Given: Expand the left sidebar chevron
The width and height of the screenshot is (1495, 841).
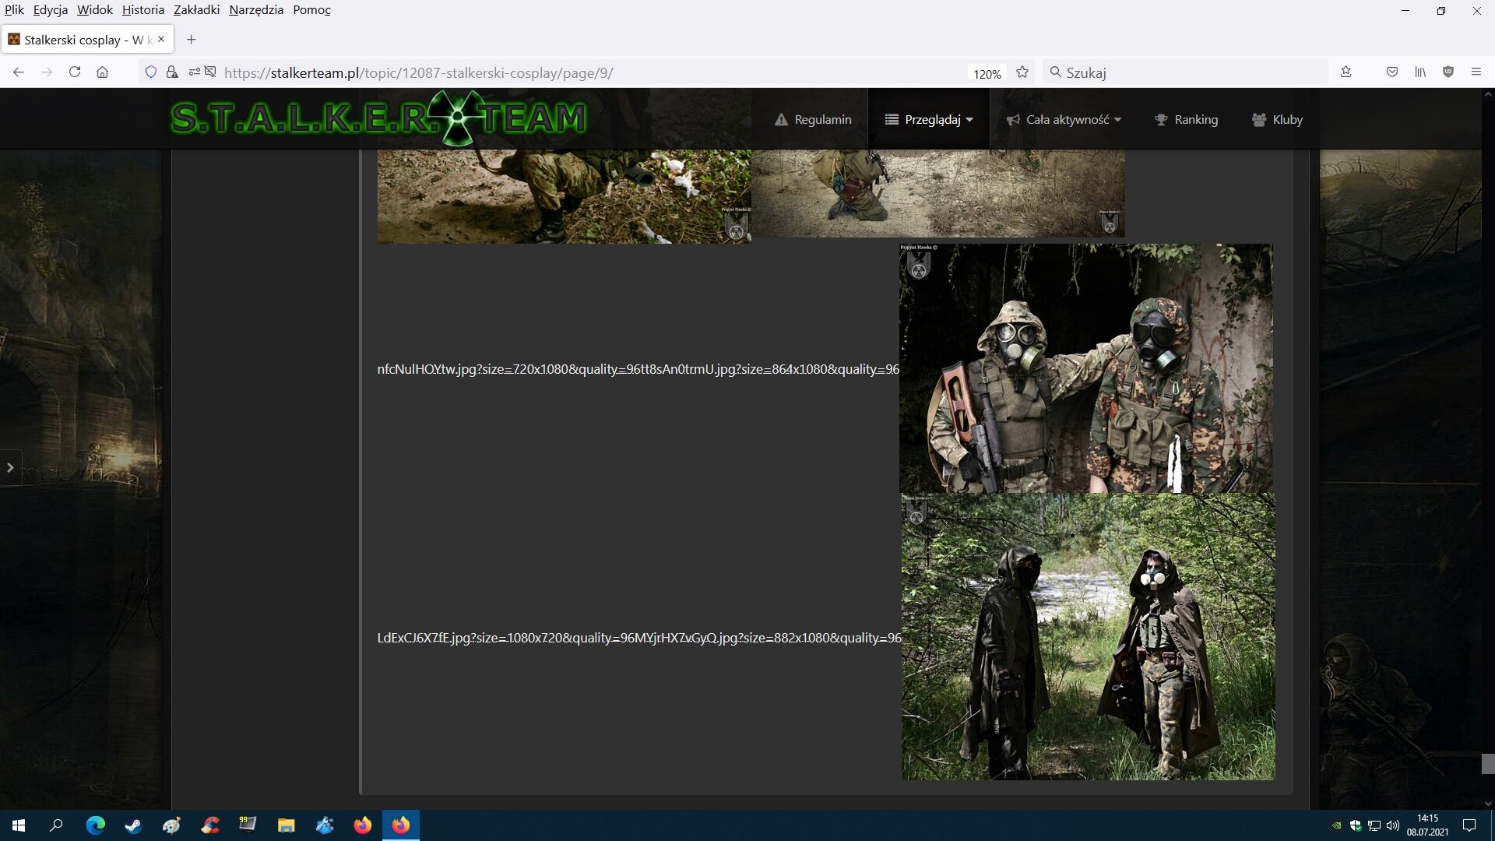Looking at the screenshot, I should 10,467.
